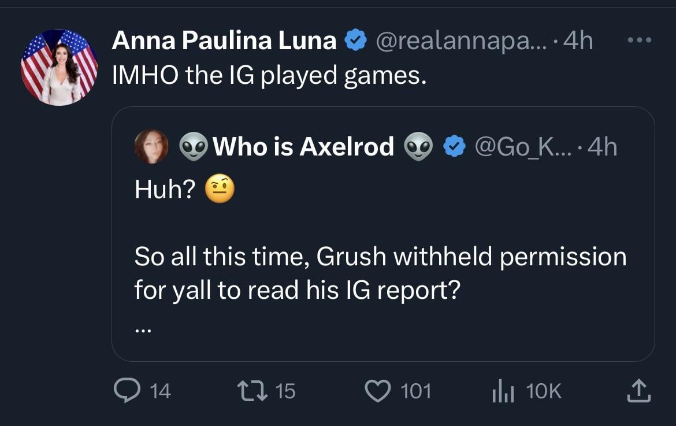Click the 10K views count
The height and width of the screenshot is (426, 676).
(543, 391)
